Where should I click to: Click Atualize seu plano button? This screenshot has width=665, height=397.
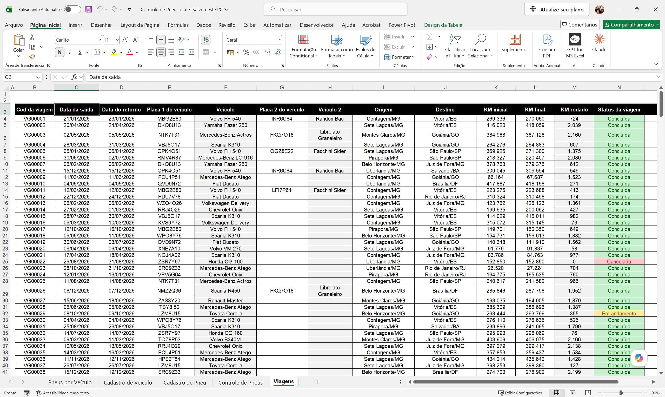click(x=557, y=10)
